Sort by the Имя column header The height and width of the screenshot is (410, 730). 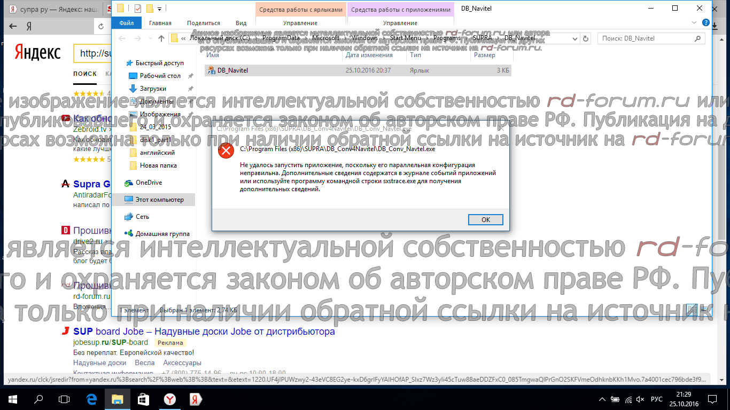tap(213, 55)
